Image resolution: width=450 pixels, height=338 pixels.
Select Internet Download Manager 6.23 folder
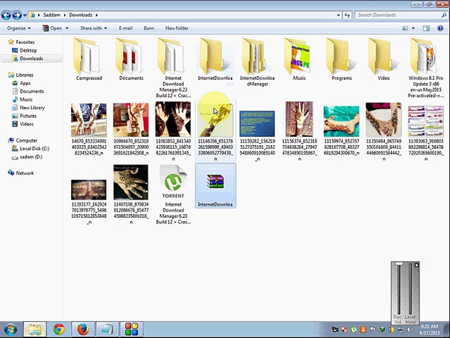tap(173, 67)
